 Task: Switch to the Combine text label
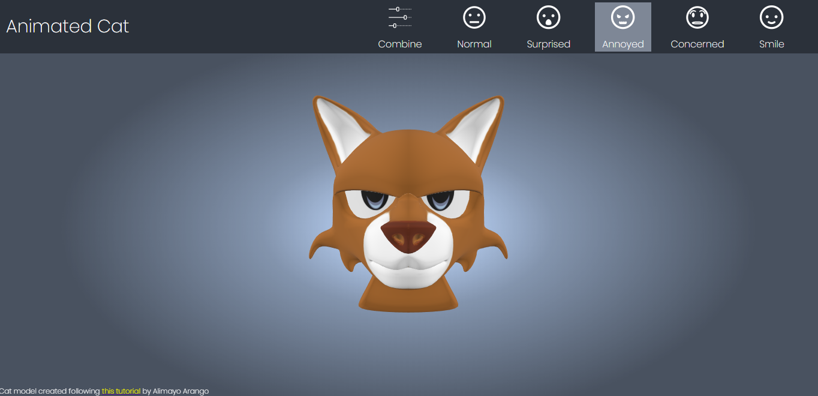pyautogui.click(x=400, y=44)
